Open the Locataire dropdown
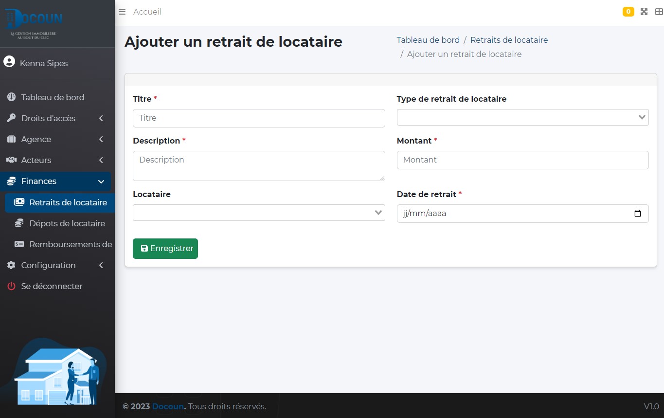This screenshot has height=418, width=664. tap(258, 213)
